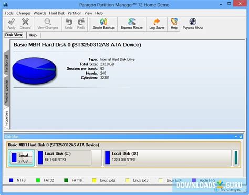Open the Tools menu
The height and width of the screenshot is (195, 249).
pos(9,13)
